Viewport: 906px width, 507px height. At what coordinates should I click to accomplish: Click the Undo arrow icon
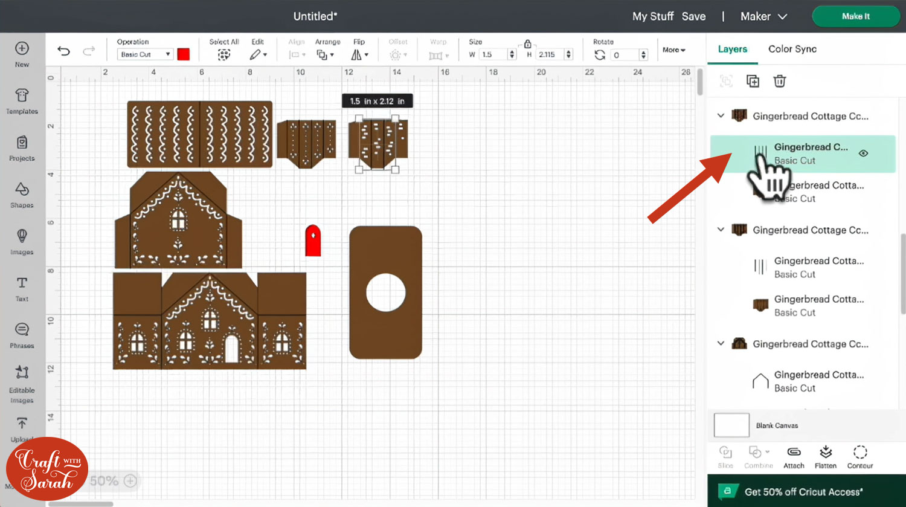(63, 51)
